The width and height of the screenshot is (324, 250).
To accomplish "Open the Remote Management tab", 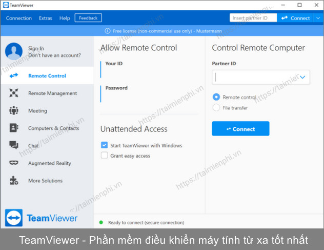I will click(47, 93).
